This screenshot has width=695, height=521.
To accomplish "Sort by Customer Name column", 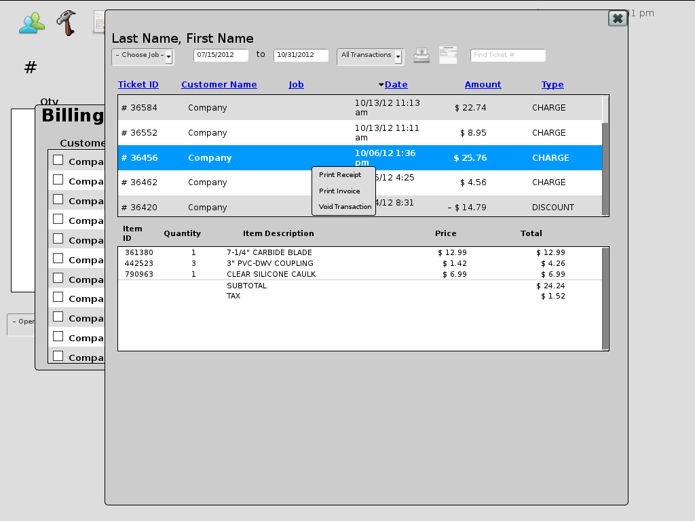I will pyautogui.click(x=219, y=85).
